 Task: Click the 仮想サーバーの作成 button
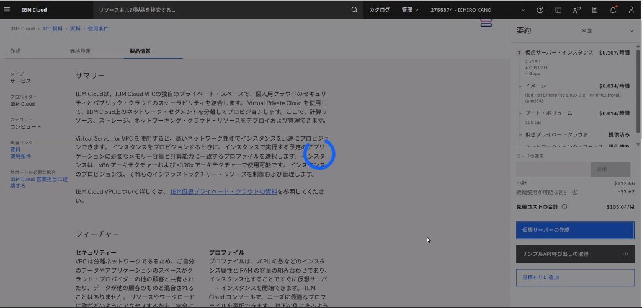point(575,231)
